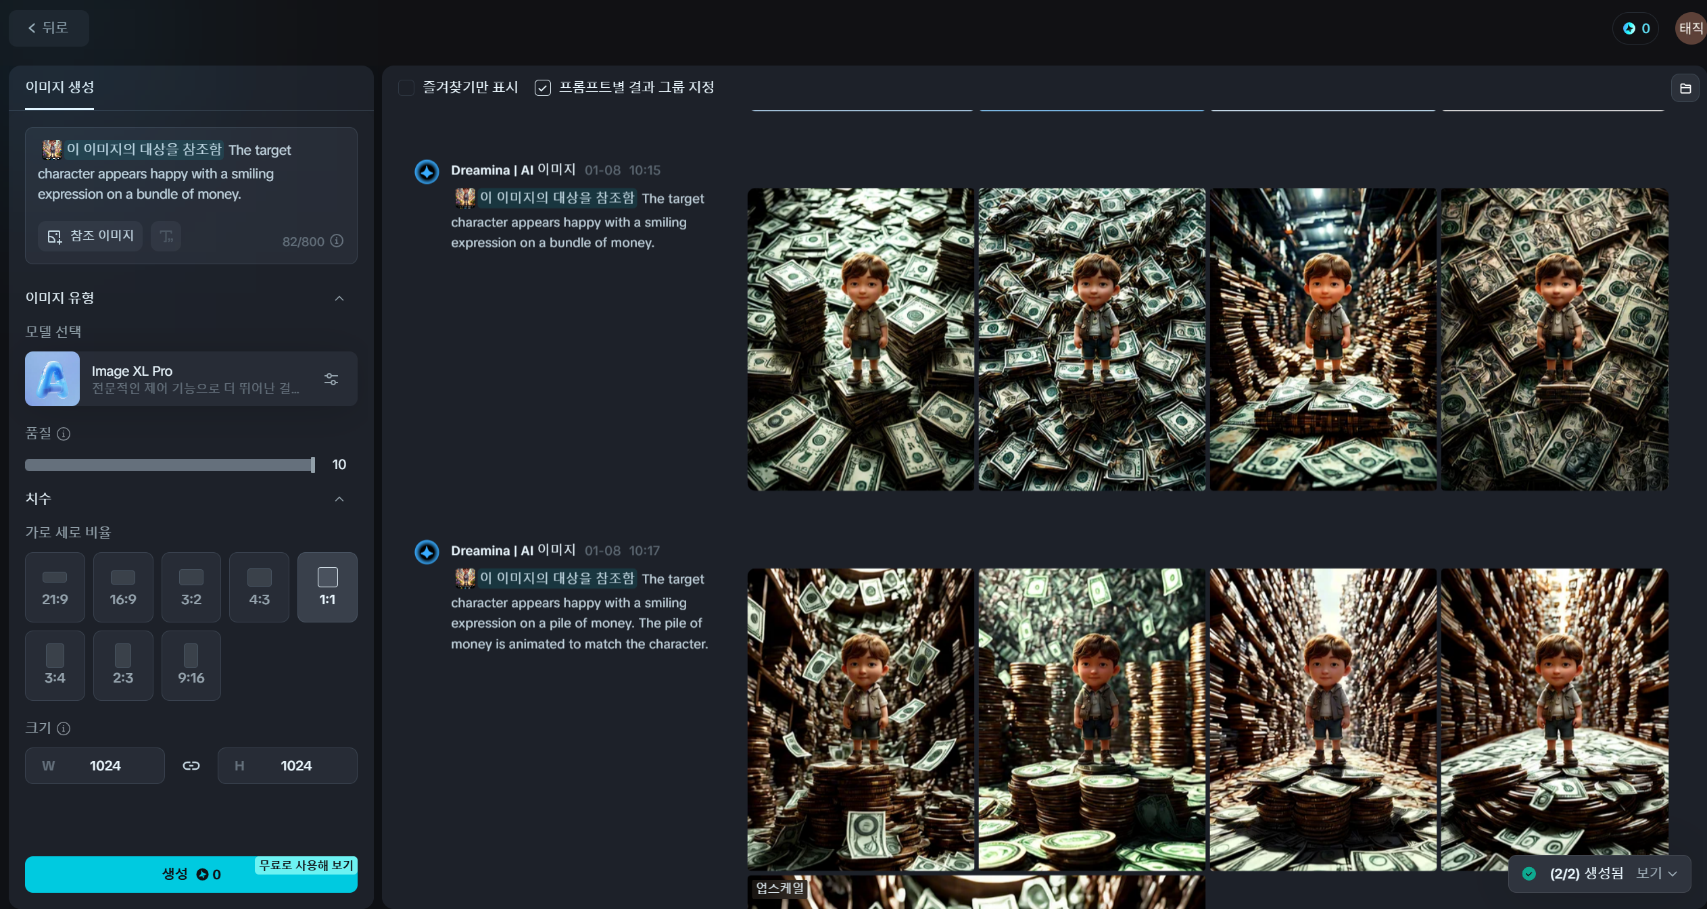Screen dimensions: 1707x909
Task: Adjust the 품질 quality slider
Action: tap(170, 465)
